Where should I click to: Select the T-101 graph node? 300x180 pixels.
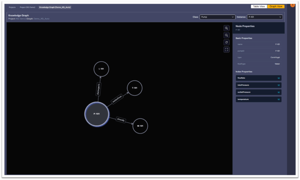click(135, 88)
